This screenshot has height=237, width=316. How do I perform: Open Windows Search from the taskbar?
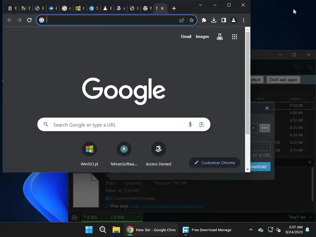pyautogui.click(x=102, y=230)
